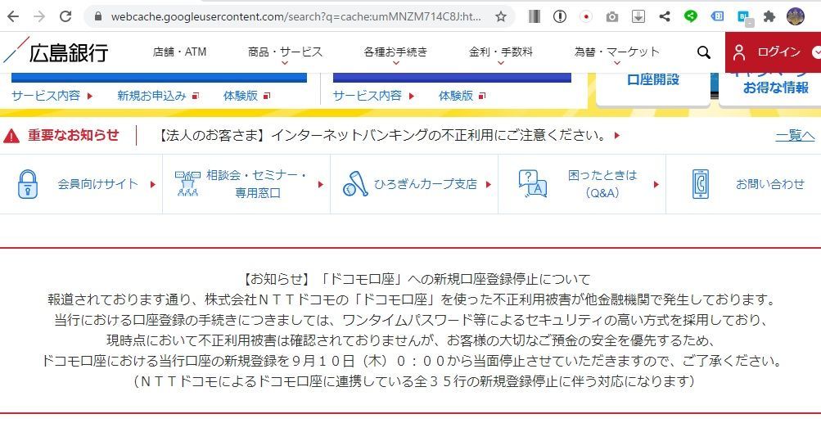821x441 pixels.
Task: Expand the 各種お手続き menu
Action: tap(396, 52)
